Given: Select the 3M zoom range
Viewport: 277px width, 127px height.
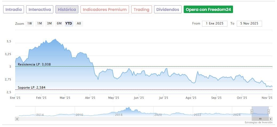Looking at the screenshot, I should pos(49,23).
